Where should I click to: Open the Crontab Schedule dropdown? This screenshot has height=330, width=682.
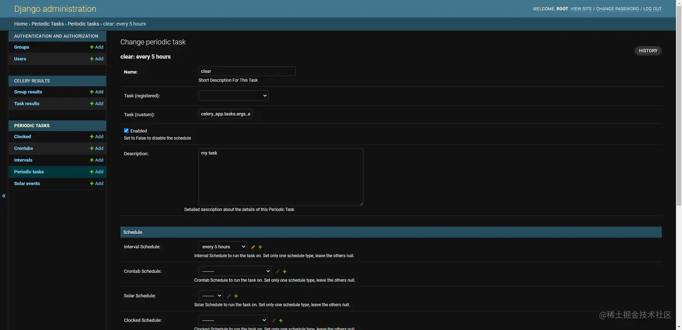click(235, 271)
